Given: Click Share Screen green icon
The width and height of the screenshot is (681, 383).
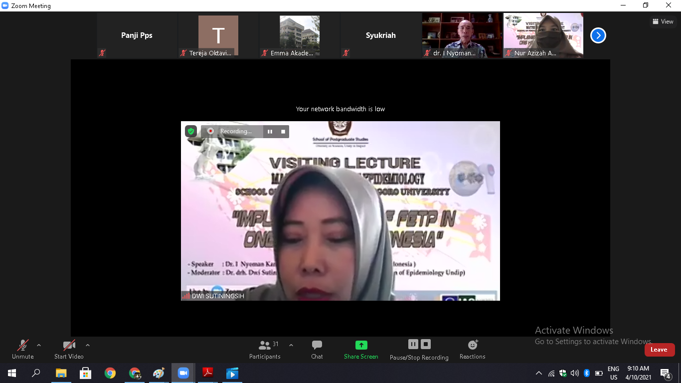Looking at the screenshot, I should click(x=361, y=345).
